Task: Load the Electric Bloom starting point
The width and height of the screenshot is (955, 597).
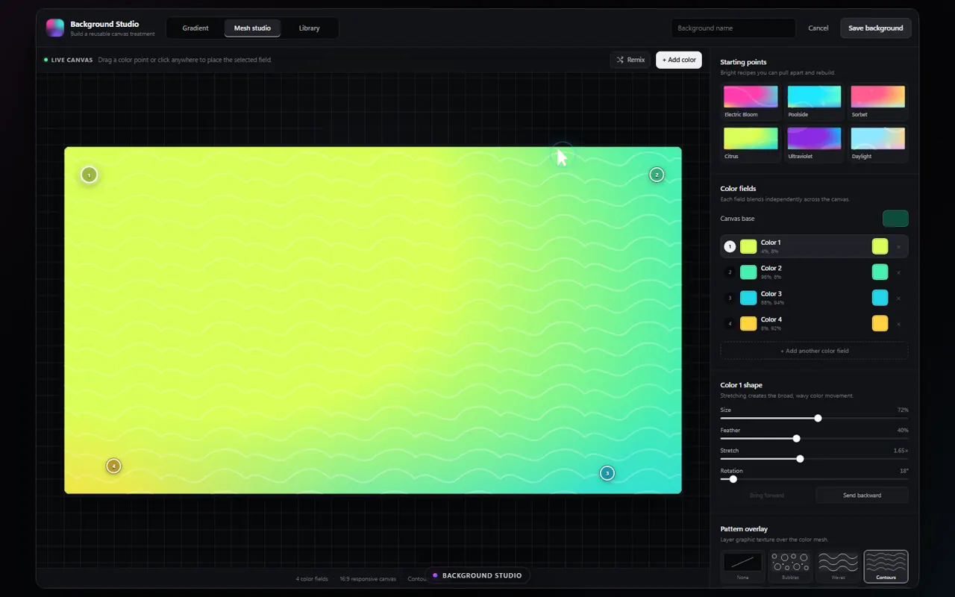Action: click(x=751, y=101)
